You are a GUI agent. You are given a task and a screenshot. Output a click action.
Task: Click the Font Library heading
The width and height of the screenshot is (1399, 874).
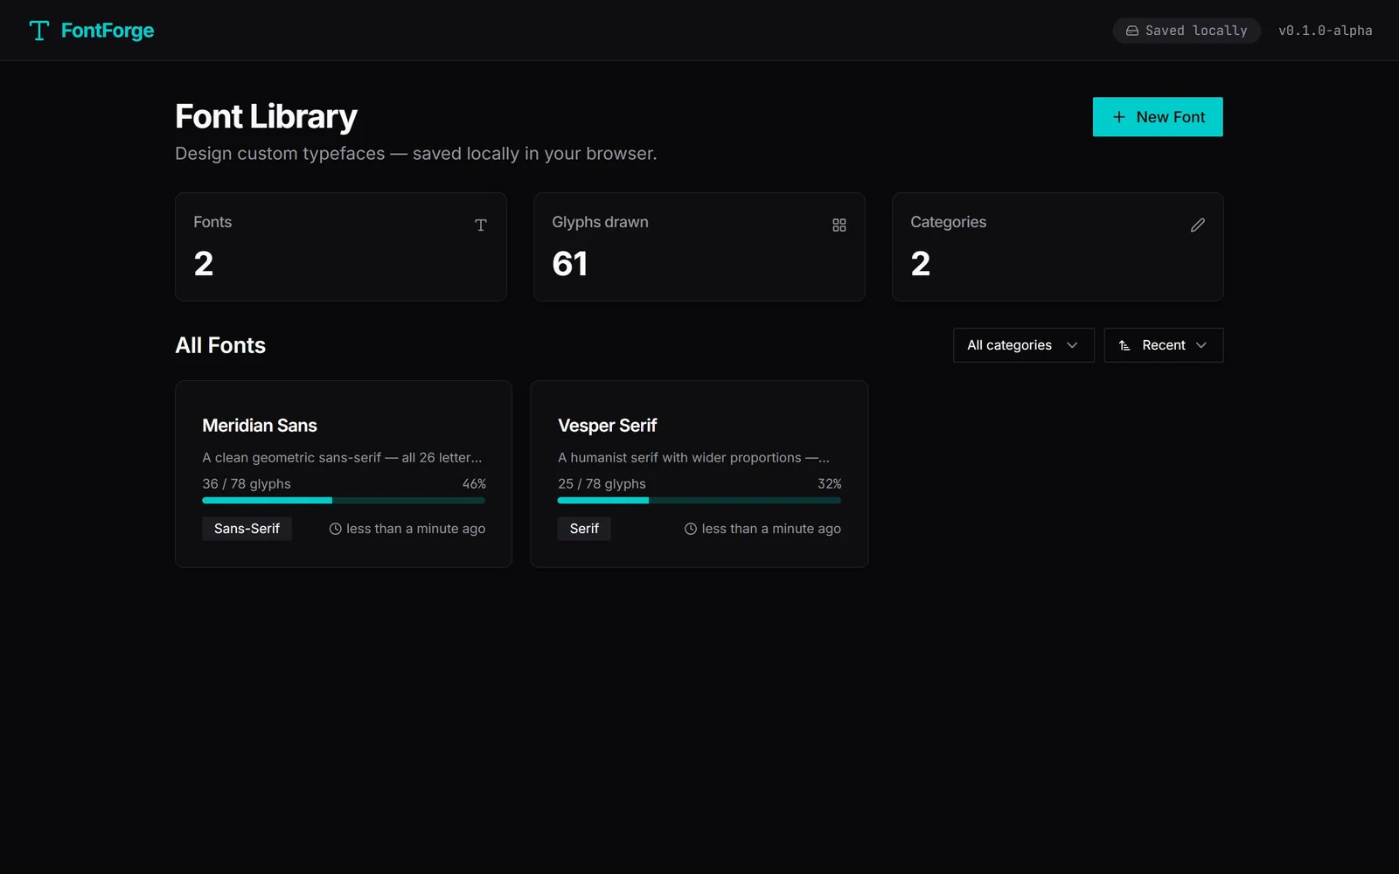coord(266,117)
